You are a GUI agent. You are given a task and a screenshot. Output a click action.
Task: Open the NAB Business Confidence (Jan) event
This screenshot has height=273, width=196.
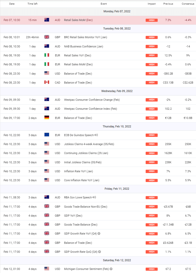pyautogui.click(x=84, y=46)
